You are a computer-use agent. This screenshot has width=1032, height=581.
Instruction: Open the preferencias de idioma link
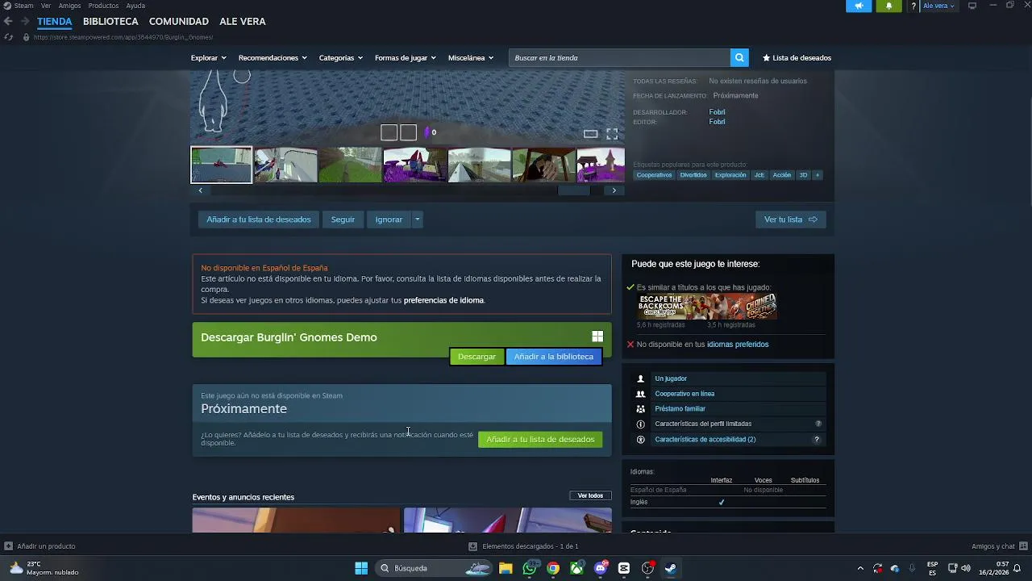pyautogui.click(x=443, y=300)
